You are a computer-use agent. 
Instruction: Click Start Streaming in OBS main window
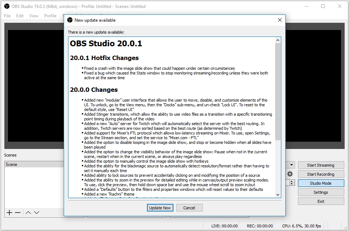[321, 165]
